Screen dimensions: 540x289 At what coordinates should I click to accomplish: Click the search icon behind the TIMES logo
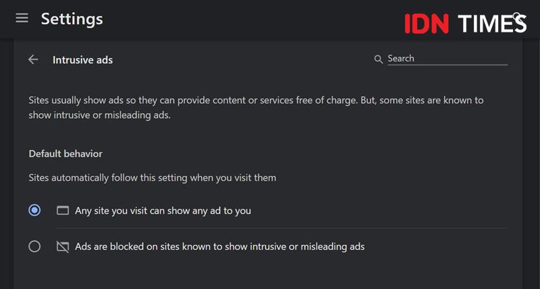pos(516,16)
